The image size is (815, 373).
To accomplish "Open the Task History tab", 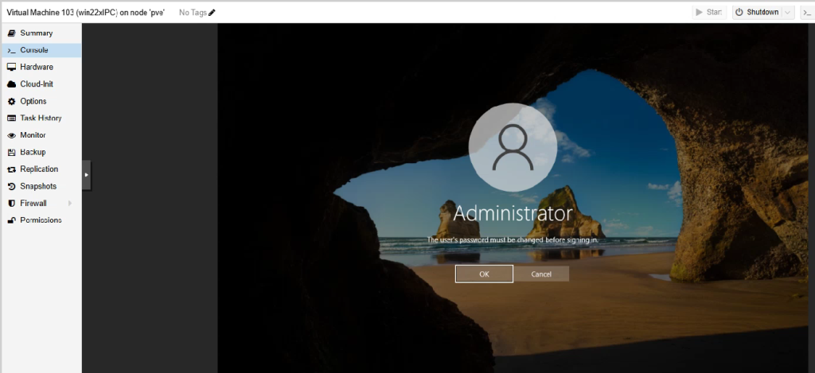I will [x=41, y=119].
